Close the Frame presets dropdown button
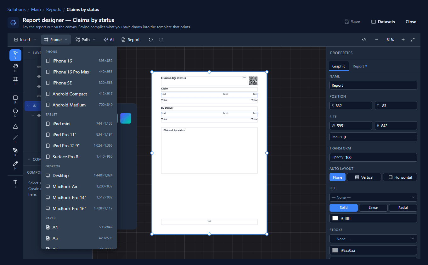428x265 pixels. tap(56, 40)
